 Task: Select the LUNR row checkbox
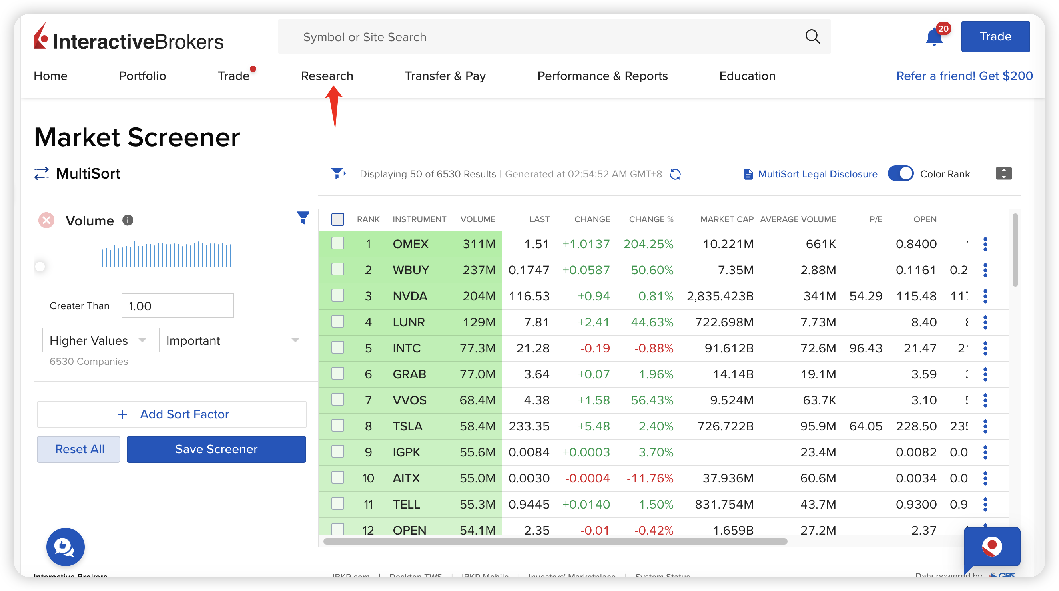(x=337, y=321)
